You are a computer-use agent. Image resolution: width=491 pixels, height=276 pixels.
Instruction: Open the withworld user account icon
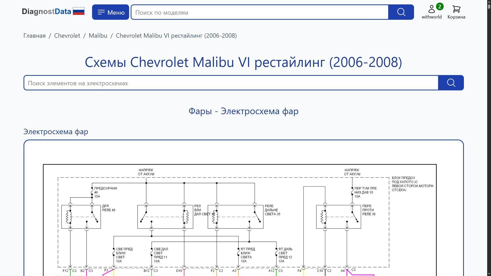pyautogui.click(x=431, y=12)
